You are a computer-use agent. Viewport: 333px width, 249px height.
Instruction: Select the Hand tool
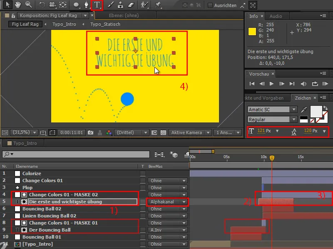coord(18,5)
